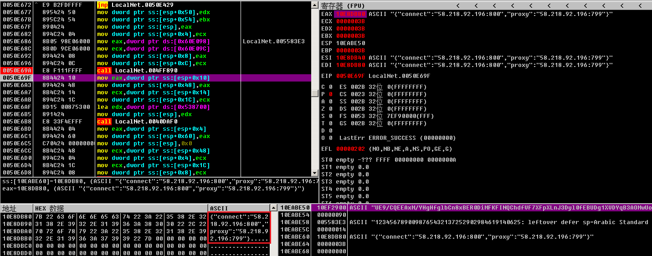Select opcode bytes E8 33F4EFFF
Screen dimensions: 652x256
coord(62,122)
